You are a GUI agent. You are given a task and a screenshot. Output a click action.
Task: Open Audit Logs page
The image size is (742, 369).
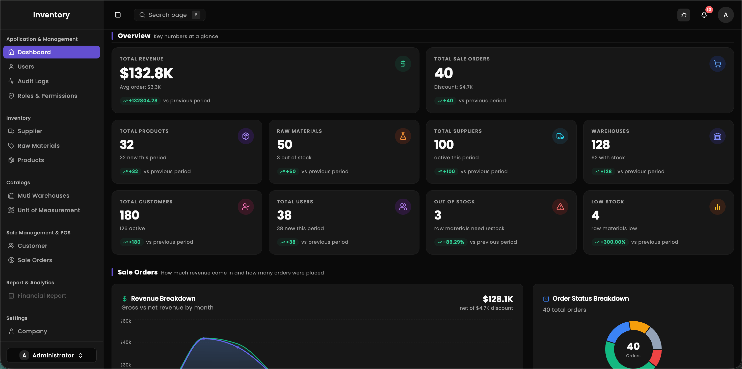pos(51,81)
